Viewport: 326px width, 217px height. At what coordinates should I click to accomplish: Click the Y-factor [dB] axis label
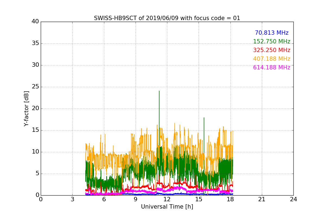(26, 108)
